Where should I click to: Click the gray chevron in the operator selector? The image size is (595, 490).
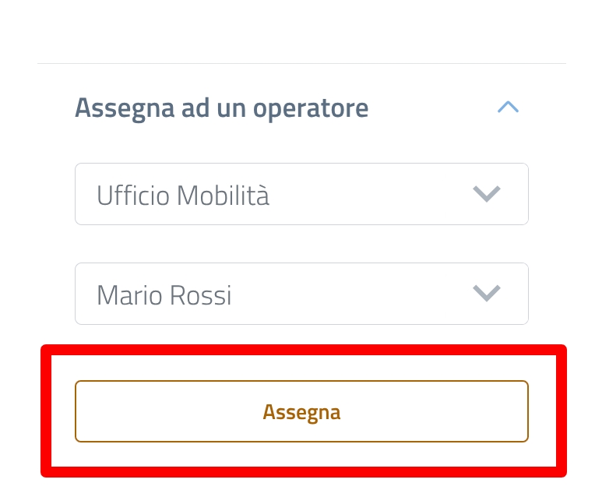487,294
